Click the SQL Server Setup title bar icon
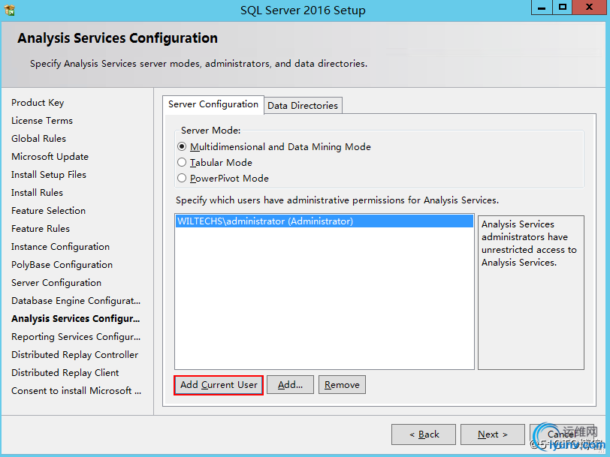 [9, 10]
